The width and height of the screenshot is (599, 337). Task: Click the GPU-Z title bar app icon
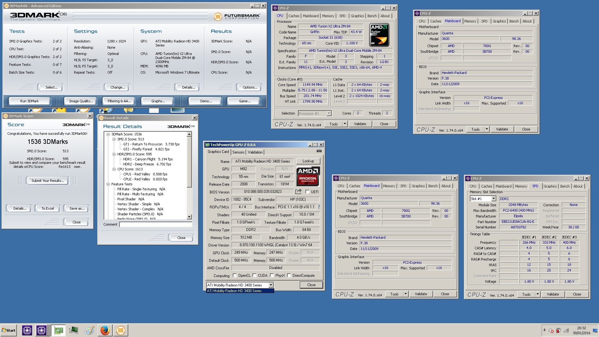click(x=207, y=145)
